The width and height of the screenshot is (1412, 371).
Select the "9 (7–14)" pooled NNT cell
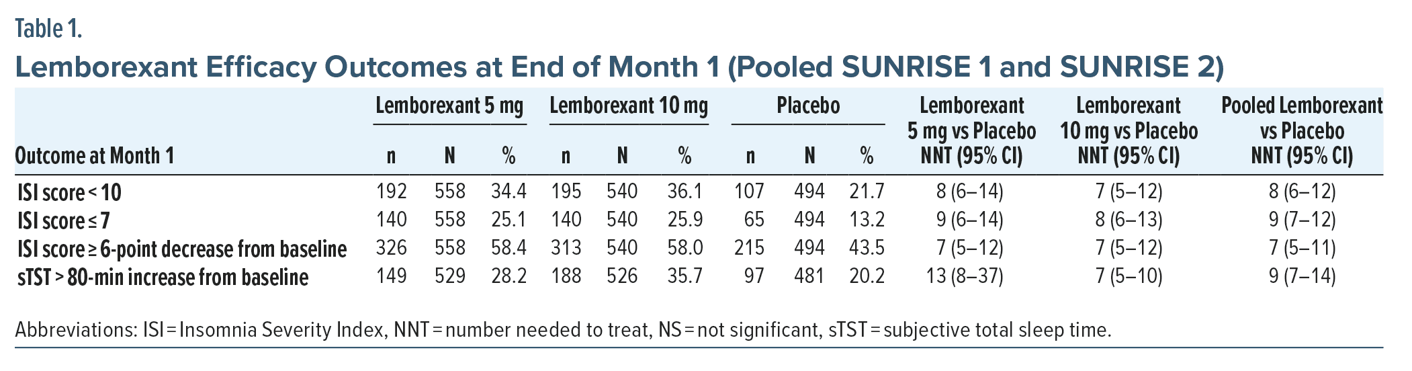(1302, 276)
